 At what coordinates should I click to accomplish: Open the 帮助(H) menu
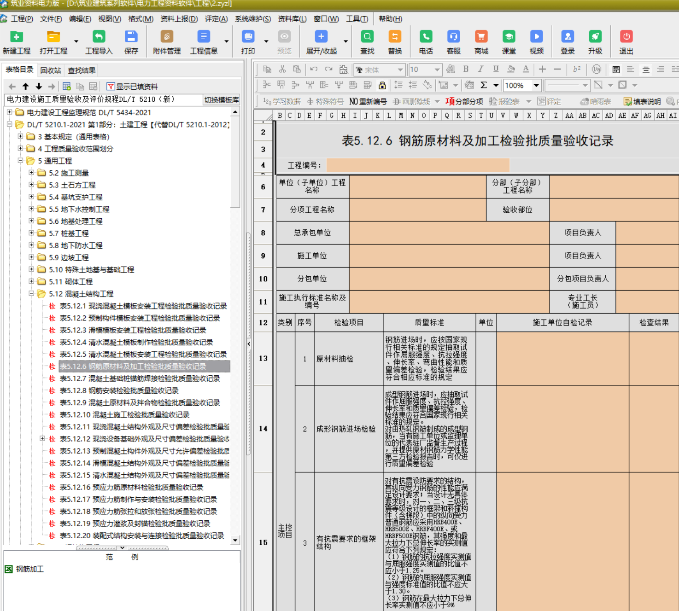click(390, 18)
